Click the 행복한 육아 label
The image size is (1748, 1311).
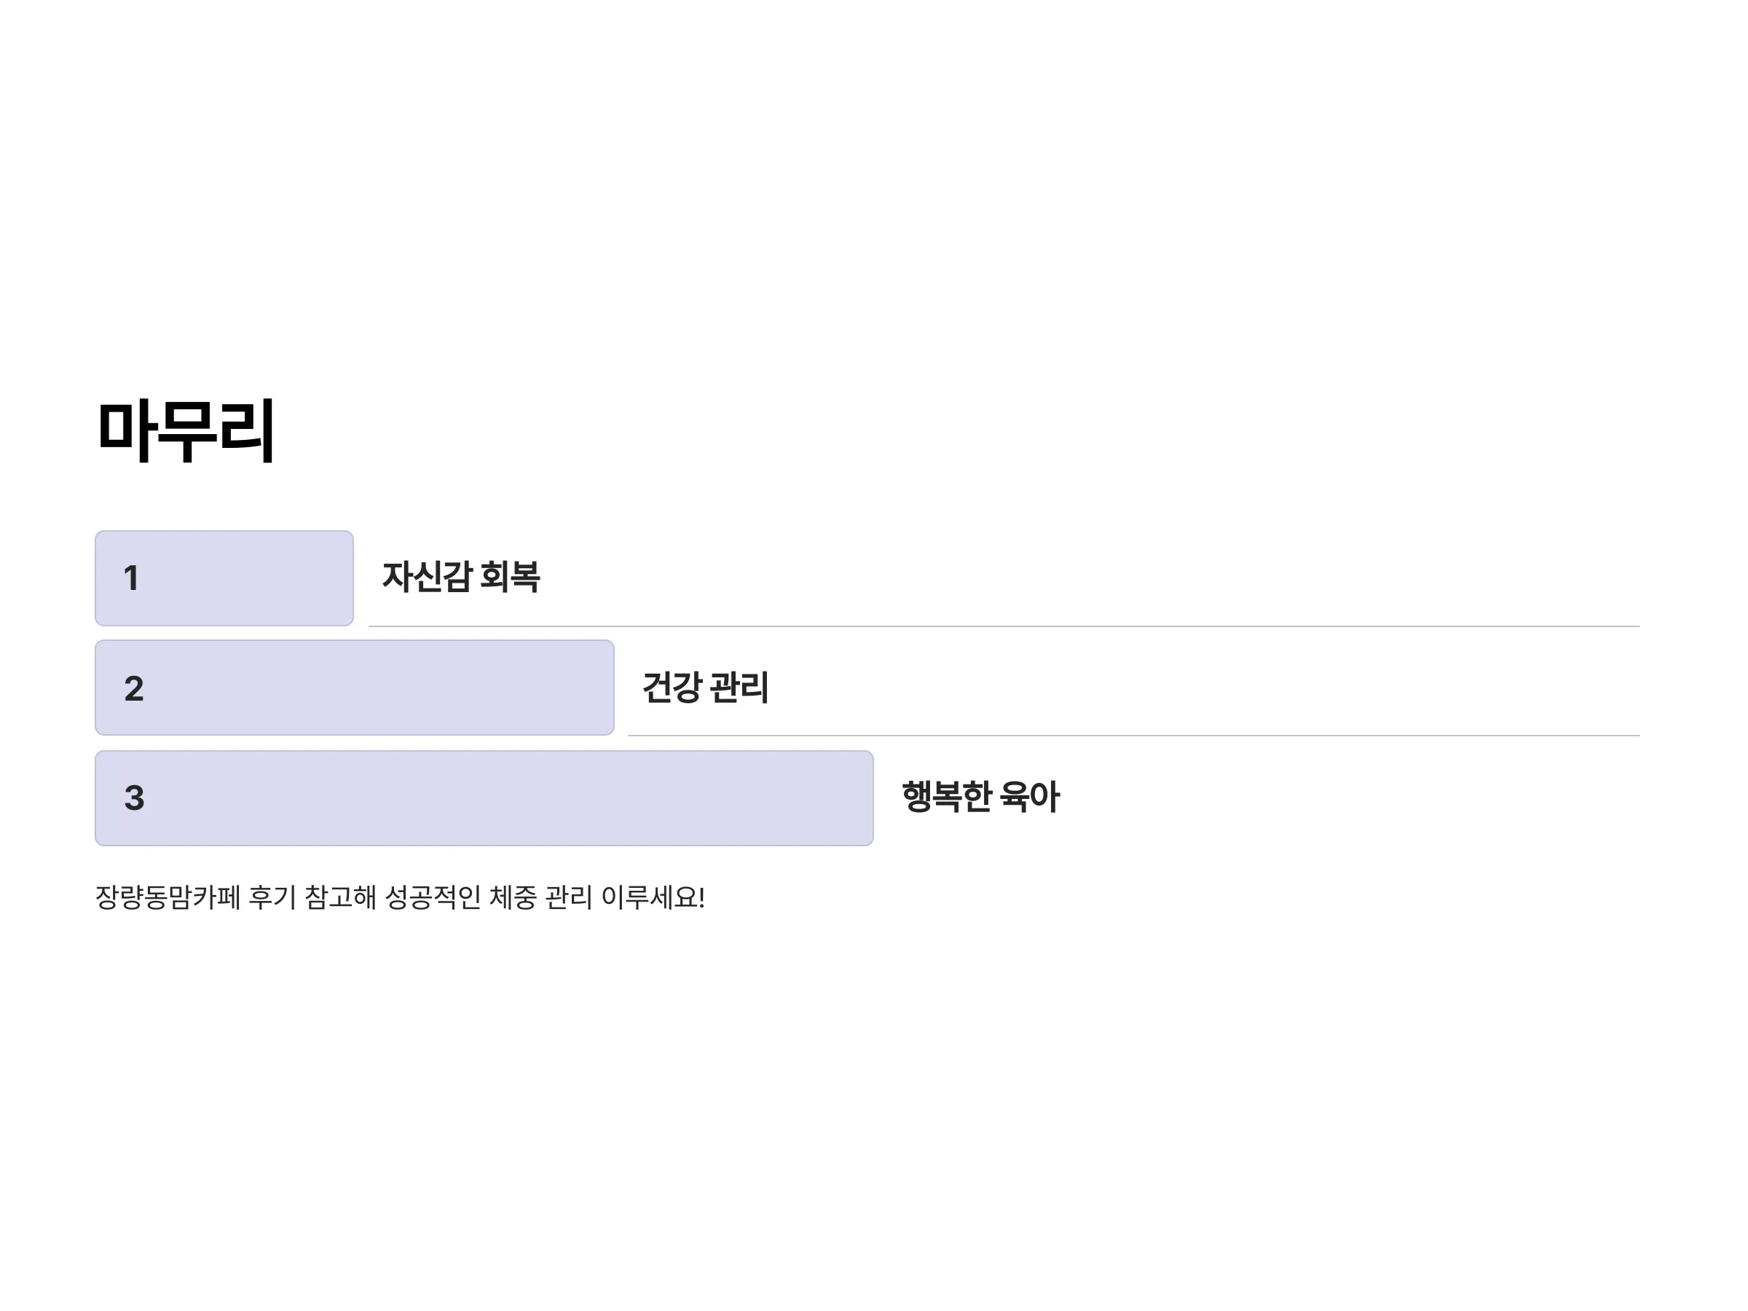[980, 797]
